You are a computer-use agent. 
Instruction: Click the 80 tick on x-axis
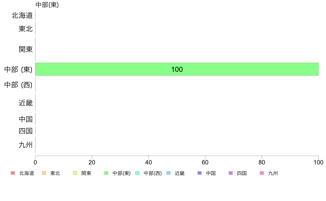262,162
